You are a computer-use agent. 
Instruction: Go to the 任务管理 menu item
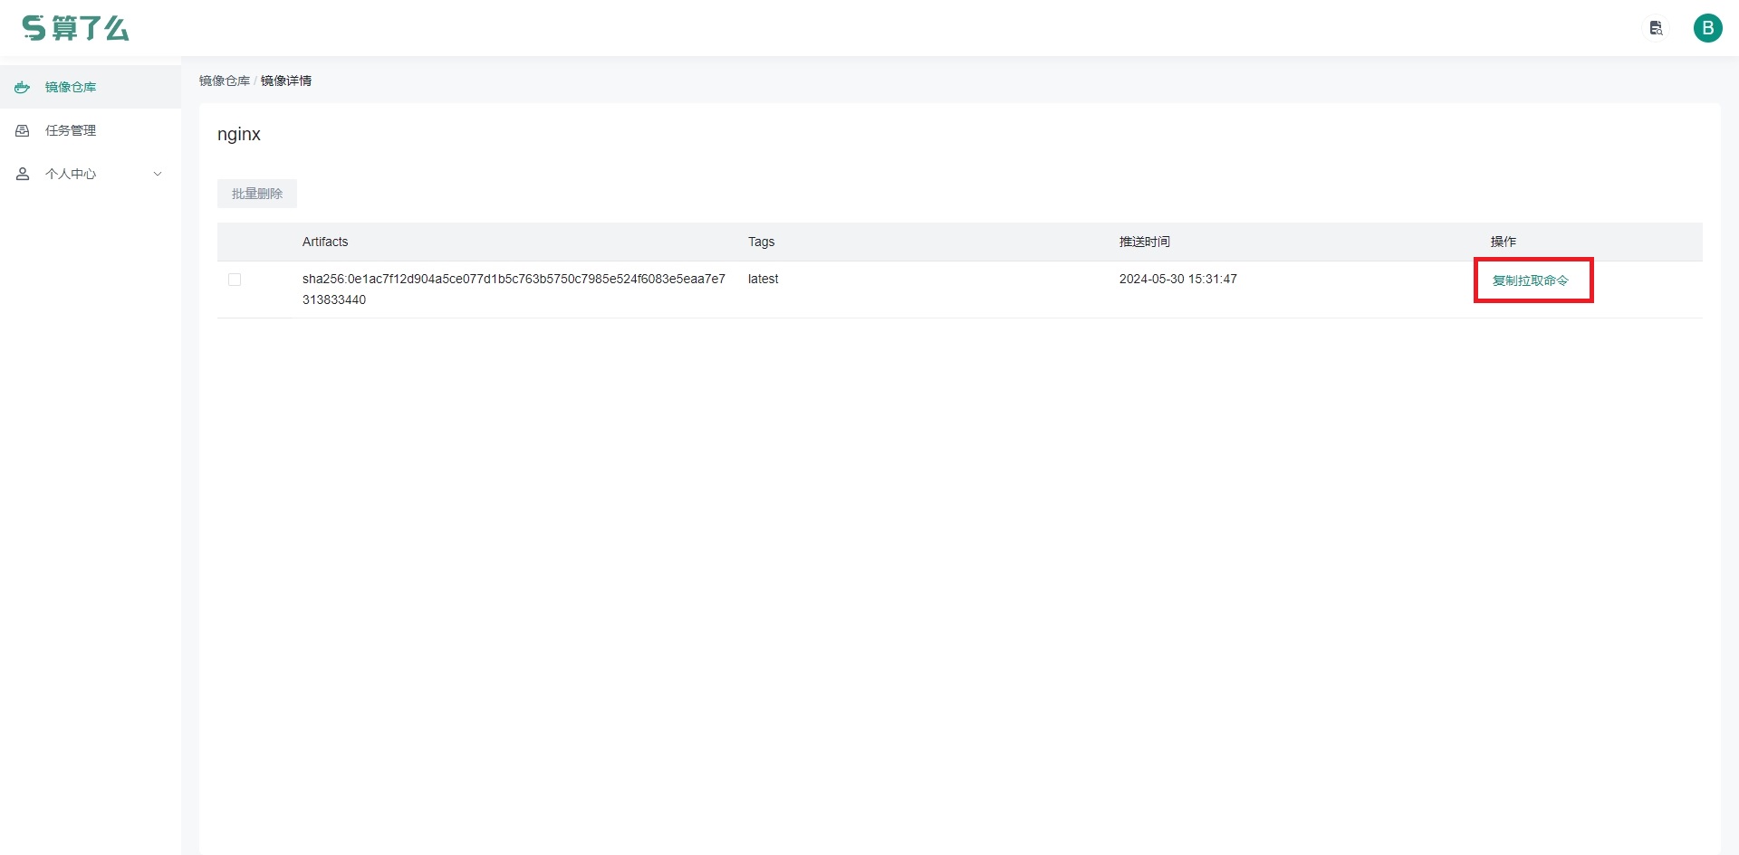[x=71, y=131]
